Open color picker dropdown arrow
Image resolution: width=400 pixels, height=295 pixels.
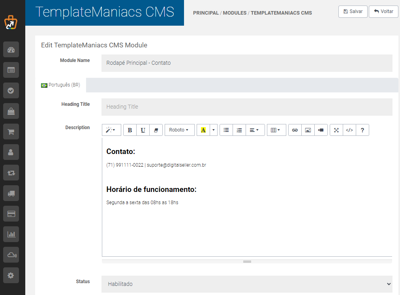[214, 130]
